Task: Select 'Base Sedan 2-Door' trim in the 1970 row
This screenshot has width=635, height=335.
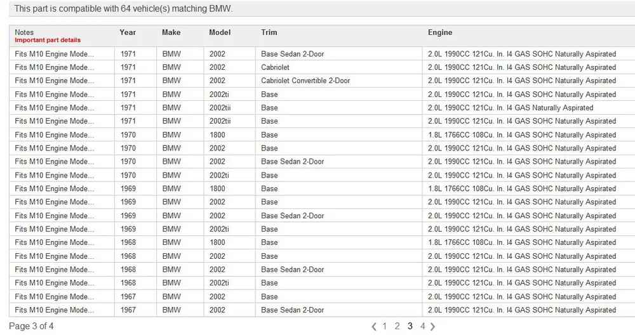Action: [x=292, y=161]
